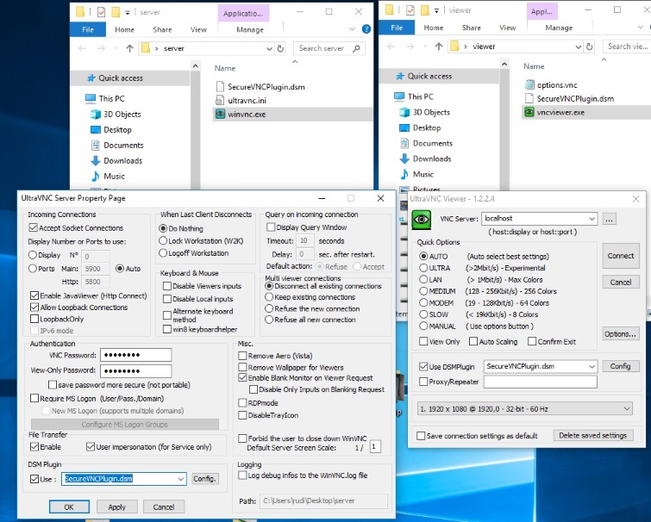Click Delete saved settings button
Screen dimensions: 651x522
click(592, 435)
